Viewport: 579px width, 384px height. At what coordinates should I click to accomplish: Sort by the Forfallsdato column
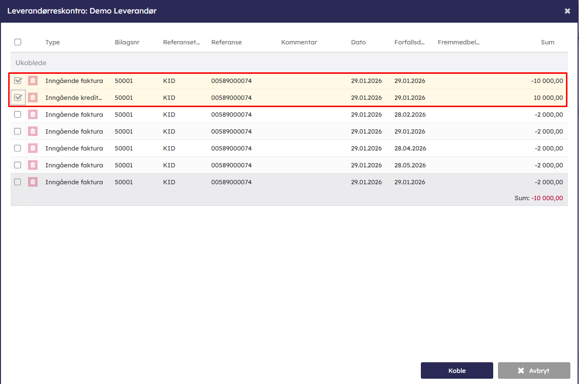[x=409, y=42]
